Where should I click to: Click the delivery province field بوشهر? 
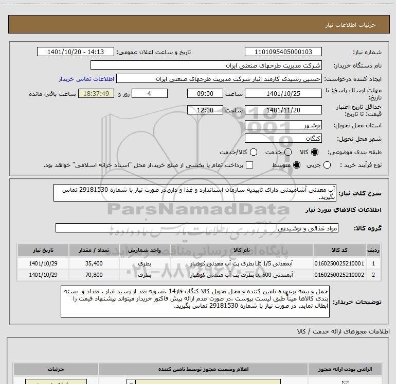283,125
